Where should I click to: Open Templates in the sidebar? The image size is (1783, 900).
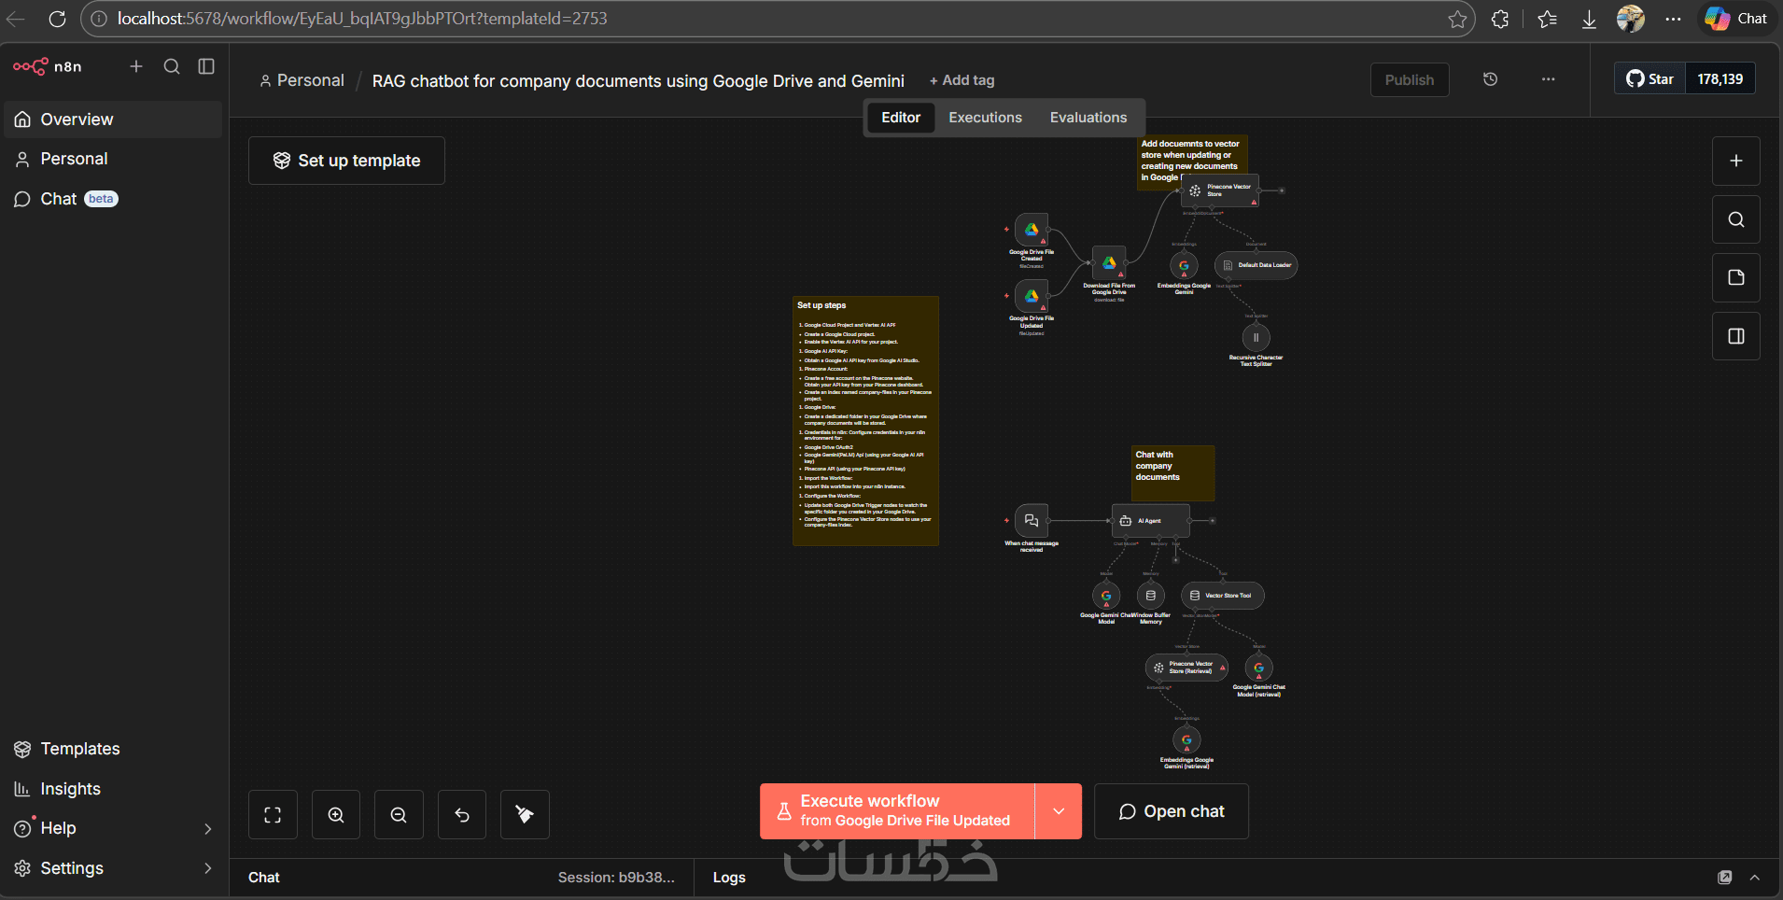(113, 749)
